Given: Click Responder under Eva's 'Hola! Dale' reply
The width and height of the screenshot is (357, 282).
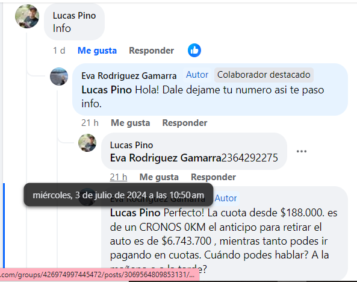Looking at the screenshot, I should 185,123.
